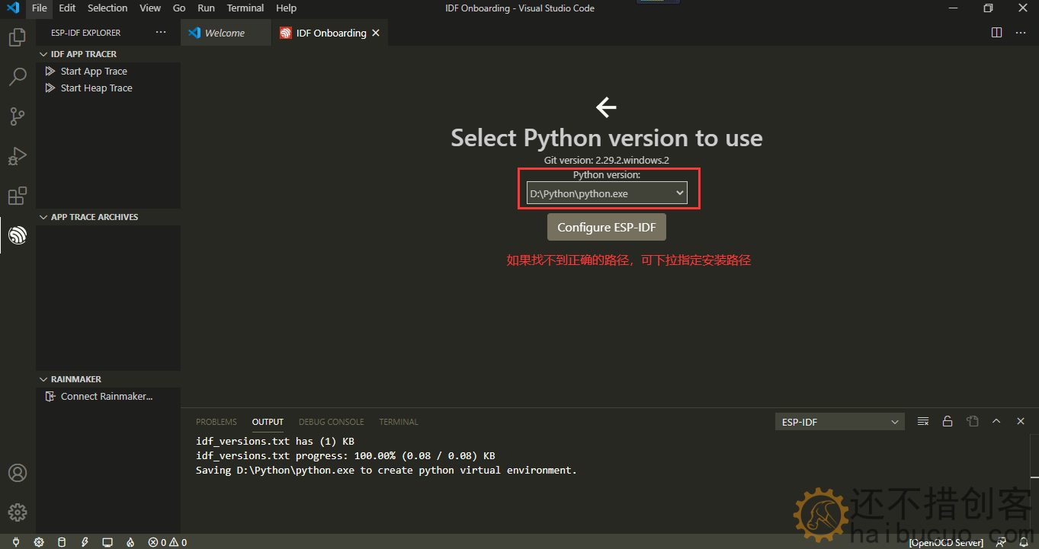This screenshot has width=1039, height=549.
Task: Toggle output scroll lock
Action: (x=948, y=421)
